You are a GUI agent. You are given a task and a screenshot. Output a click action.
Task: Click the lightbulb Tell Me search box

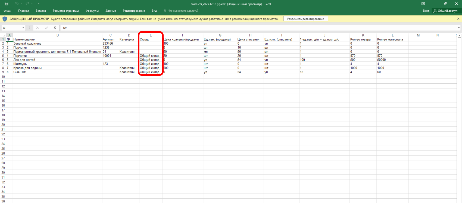click(x=181, y=11)
